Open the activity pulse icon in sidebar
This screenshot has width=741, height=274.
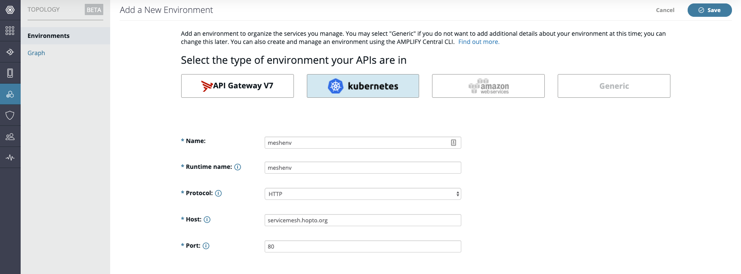click(10, 158)
